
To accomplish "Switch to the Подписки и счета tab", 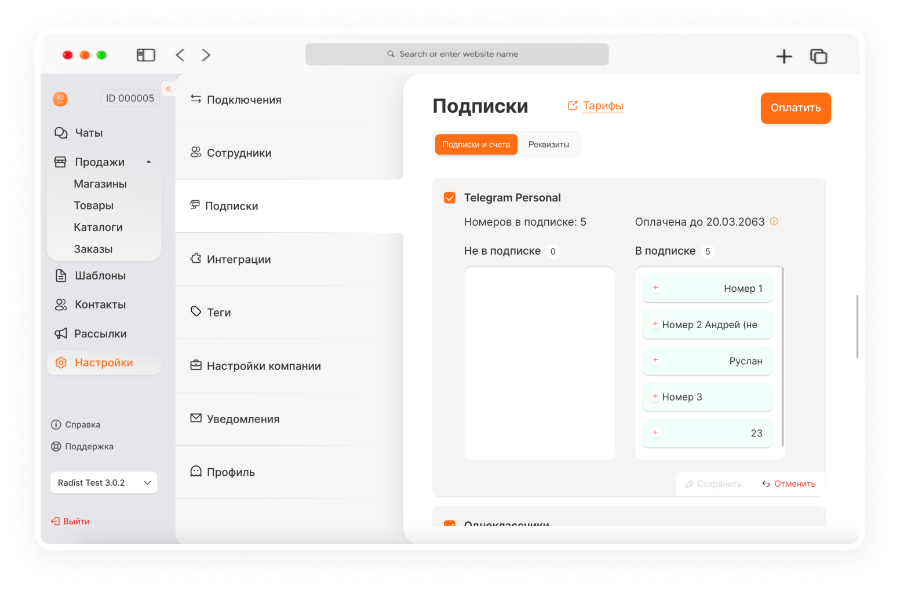I will [476, 145].
